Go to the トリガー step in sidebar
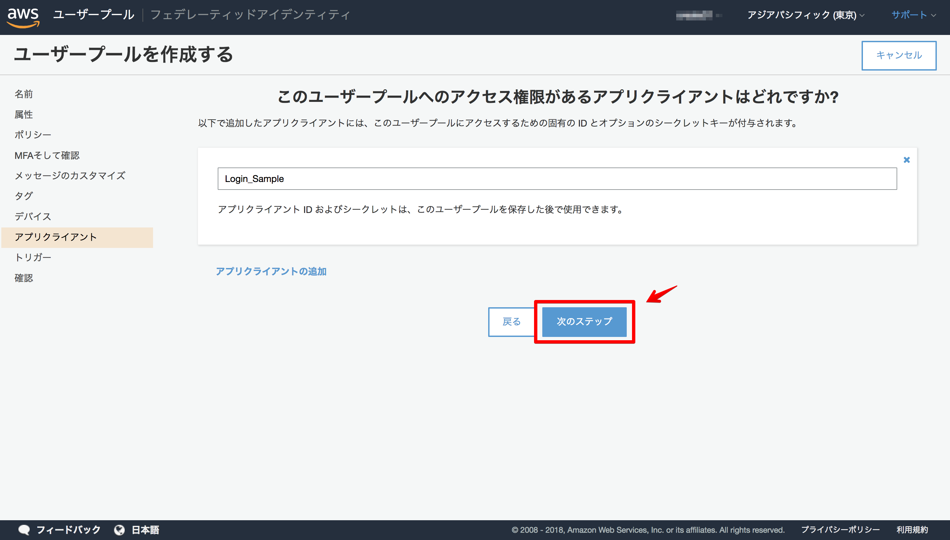The width and height of the screenshot is (950, 540). (33, 257)
